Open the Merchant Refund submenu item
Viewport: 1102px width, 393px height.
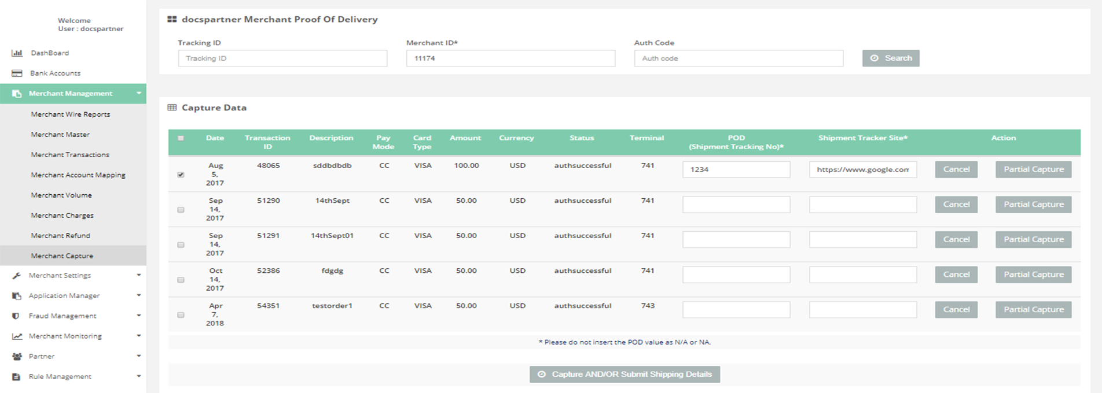60,236
